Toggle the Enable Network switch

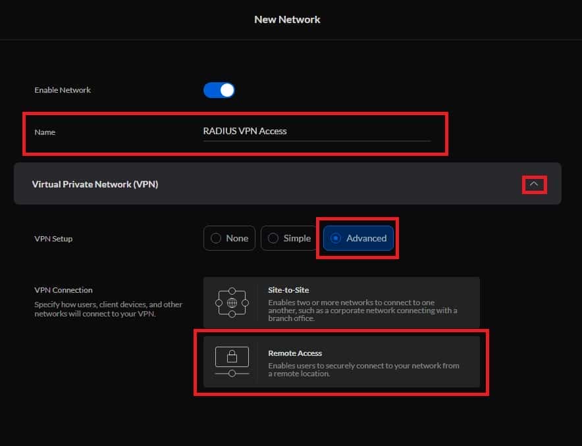pos(219,90)
